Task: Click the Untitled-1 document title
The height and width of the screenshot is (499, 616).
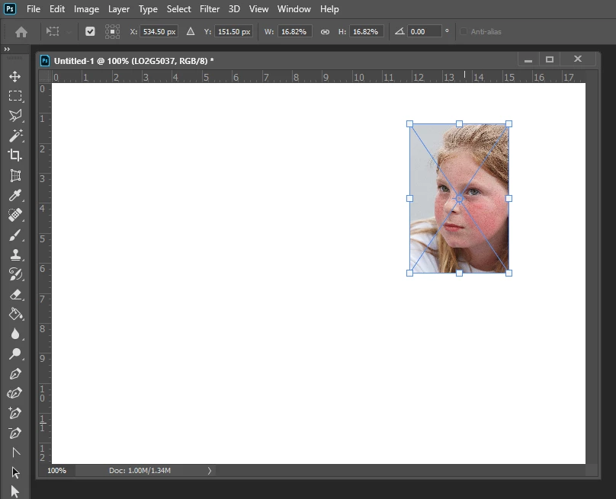Action: tap(133, 61)
